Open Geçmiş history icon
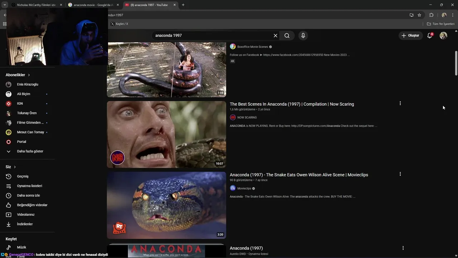 pyautogui.click(x=9, y=176)
